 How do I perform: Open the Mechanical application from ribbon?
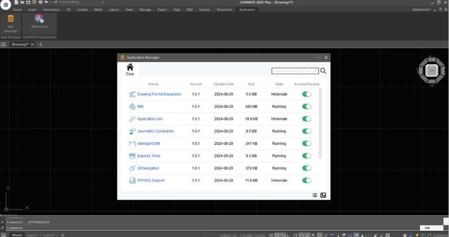[39, 21]
